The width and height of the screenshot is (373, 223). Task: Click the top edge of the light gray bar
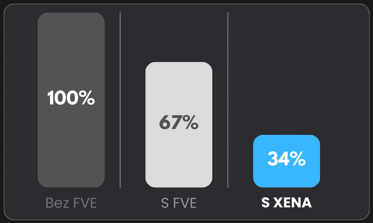click(x=179, y=63)
